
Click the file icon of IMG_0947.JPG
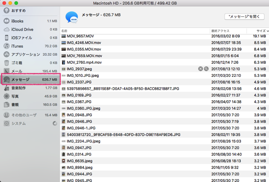[x=63, y=148]
